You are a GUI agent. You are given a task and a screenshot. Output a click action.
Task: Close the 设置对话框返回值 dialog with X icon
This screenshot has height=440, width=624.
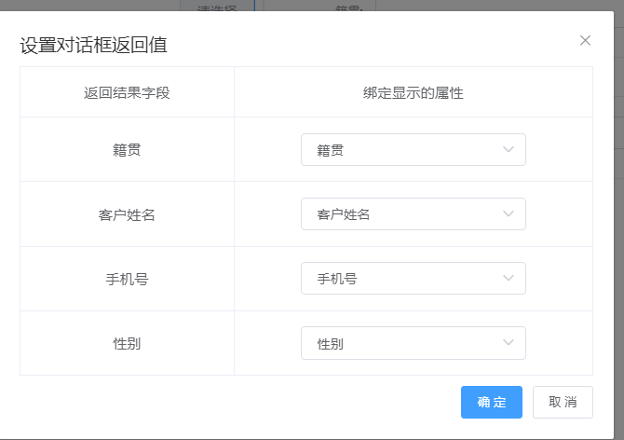point(585,40)
